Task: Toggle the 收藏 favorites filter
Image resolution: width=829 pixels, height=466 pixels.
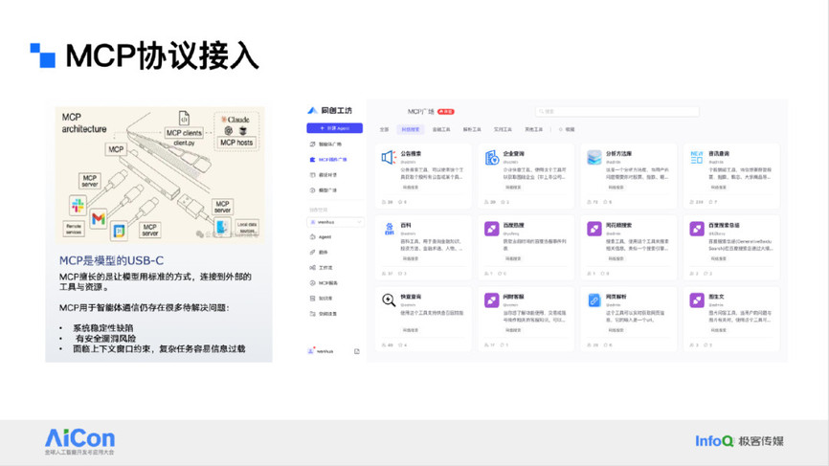Action: coord(567,129)
